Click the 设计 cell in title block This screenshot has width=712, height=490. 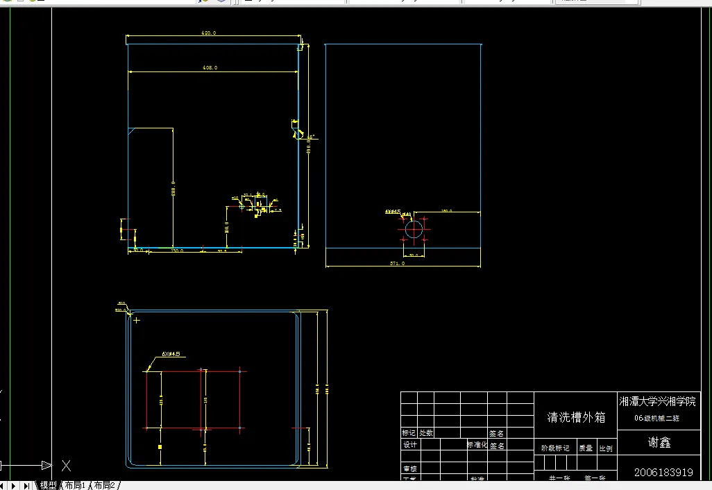pos(410,445)
